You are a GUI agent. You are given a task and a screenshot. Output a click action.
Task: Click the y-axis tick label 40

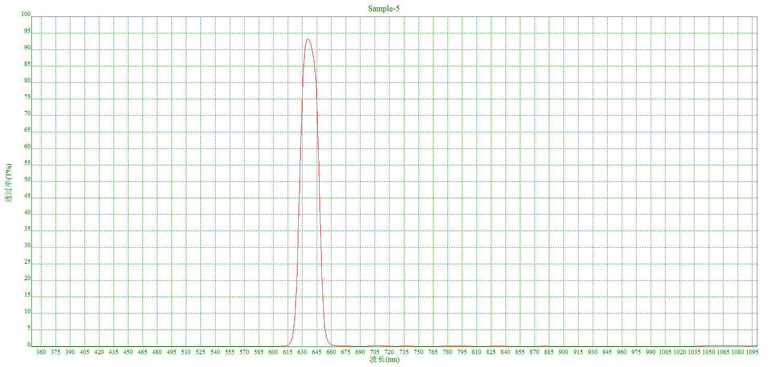pyautogui.click(x=27, y=213)
